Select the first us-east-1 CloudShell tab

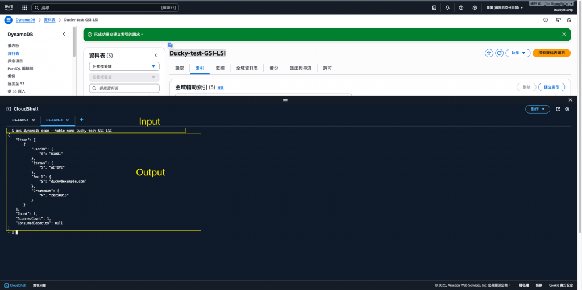pos(20,120)
